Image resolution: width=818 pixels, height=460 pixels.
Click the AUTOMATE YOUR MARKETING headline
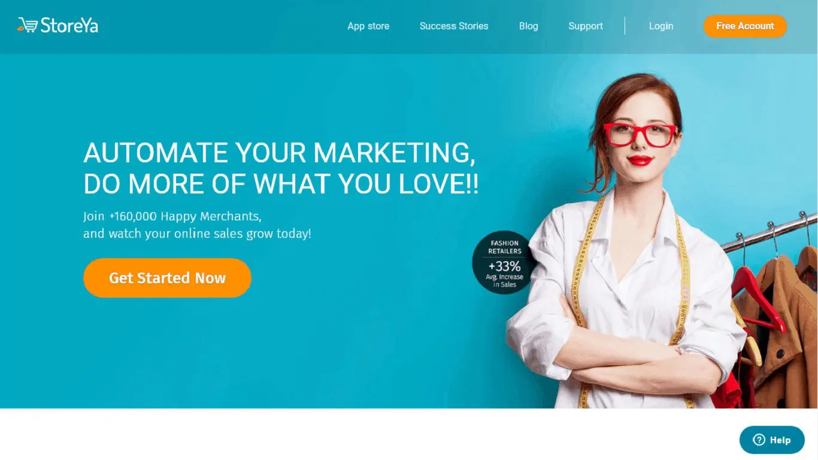(x=279, y=153)
